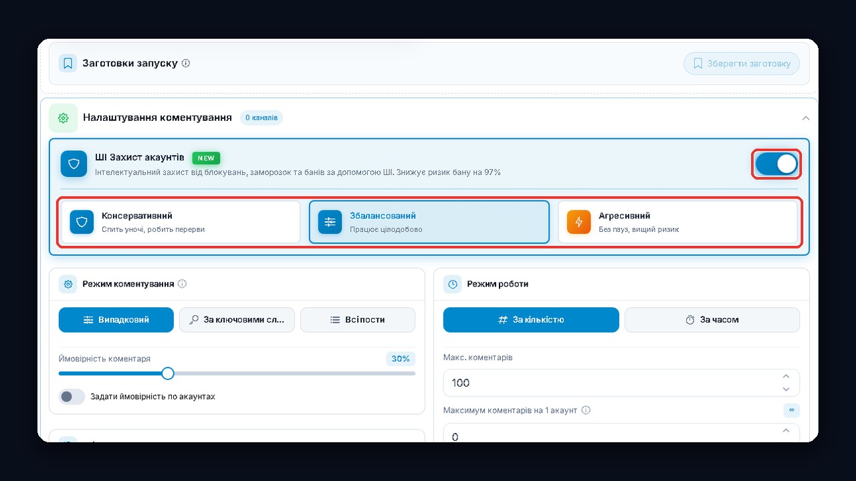Select the Збалансований protection mode
The height and width of the screenshot is (481, 856).
429,222
